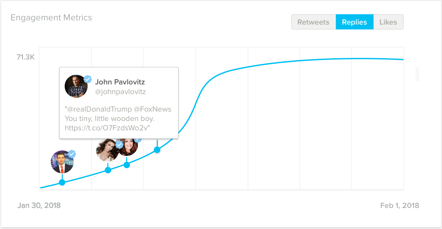Switch to the Retweets tab
Image resolution: width=442 pixels, height=229 pixels.
tap(313, 22)
